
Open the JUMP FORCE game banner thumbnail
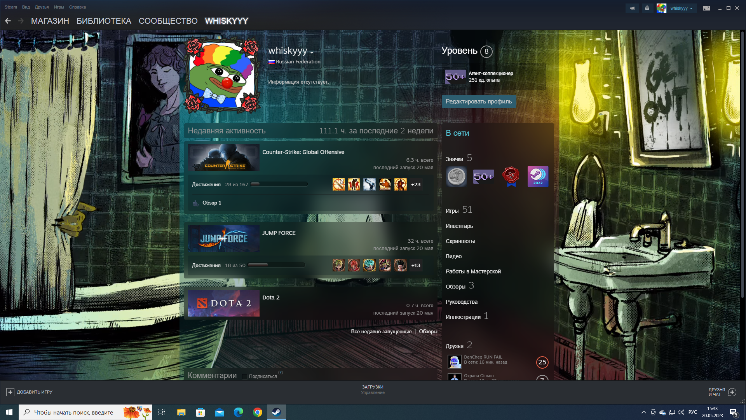click(224, 238)
